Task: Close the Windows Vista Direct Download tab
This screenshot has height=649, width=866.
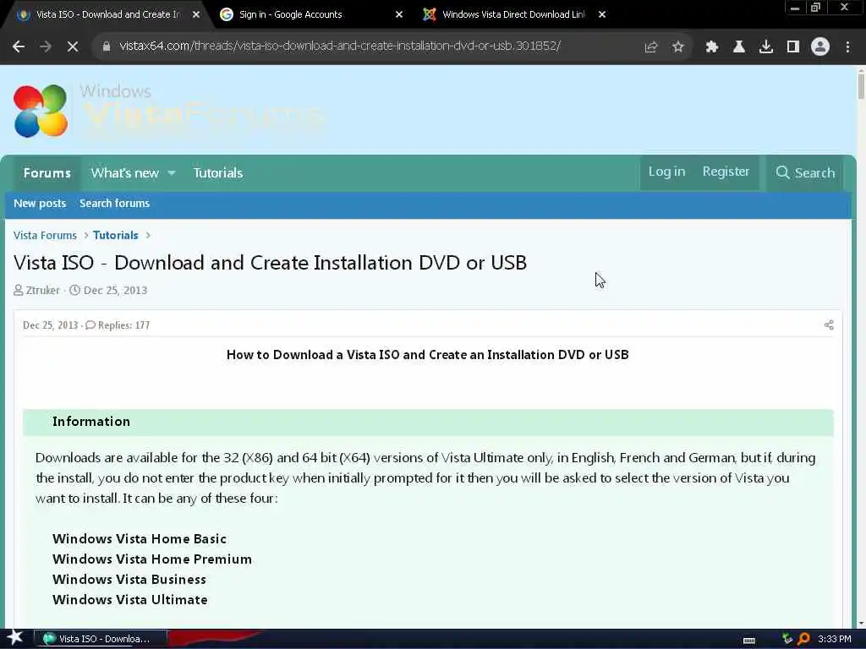Action: (602, 14)
